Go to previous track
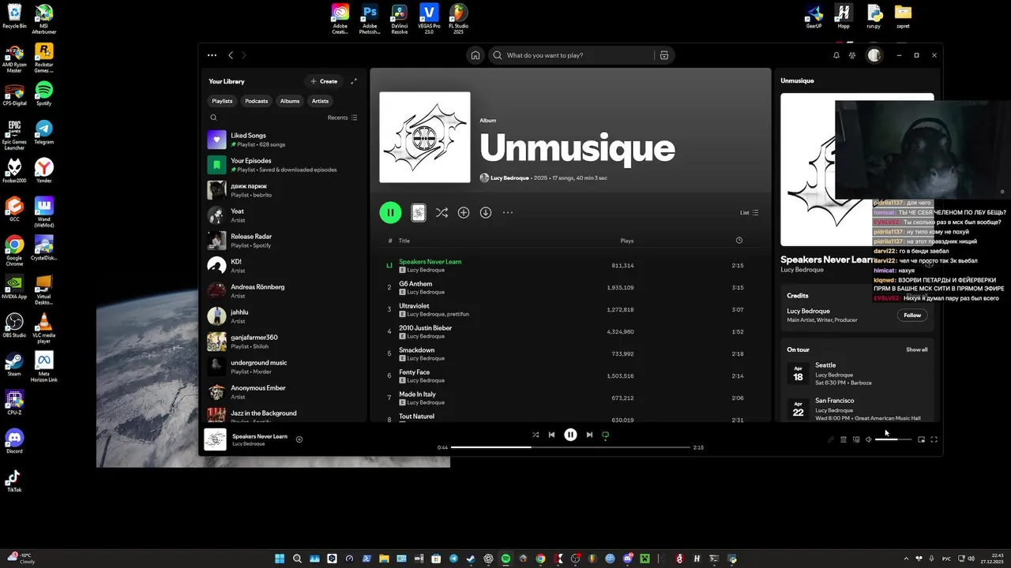The height and width of the screenshot is (568, 1011). coord(551,435)
